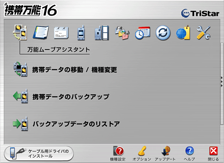
Task: Open the clock and calendar schedule icon
Action: pyautogui.click(x=143, y=33)
